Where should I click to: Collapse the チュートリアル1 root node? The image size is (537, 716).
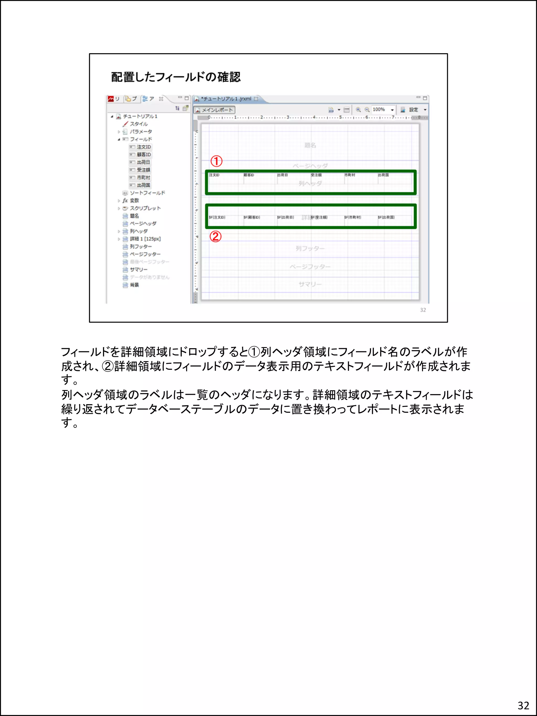[112, 116]
